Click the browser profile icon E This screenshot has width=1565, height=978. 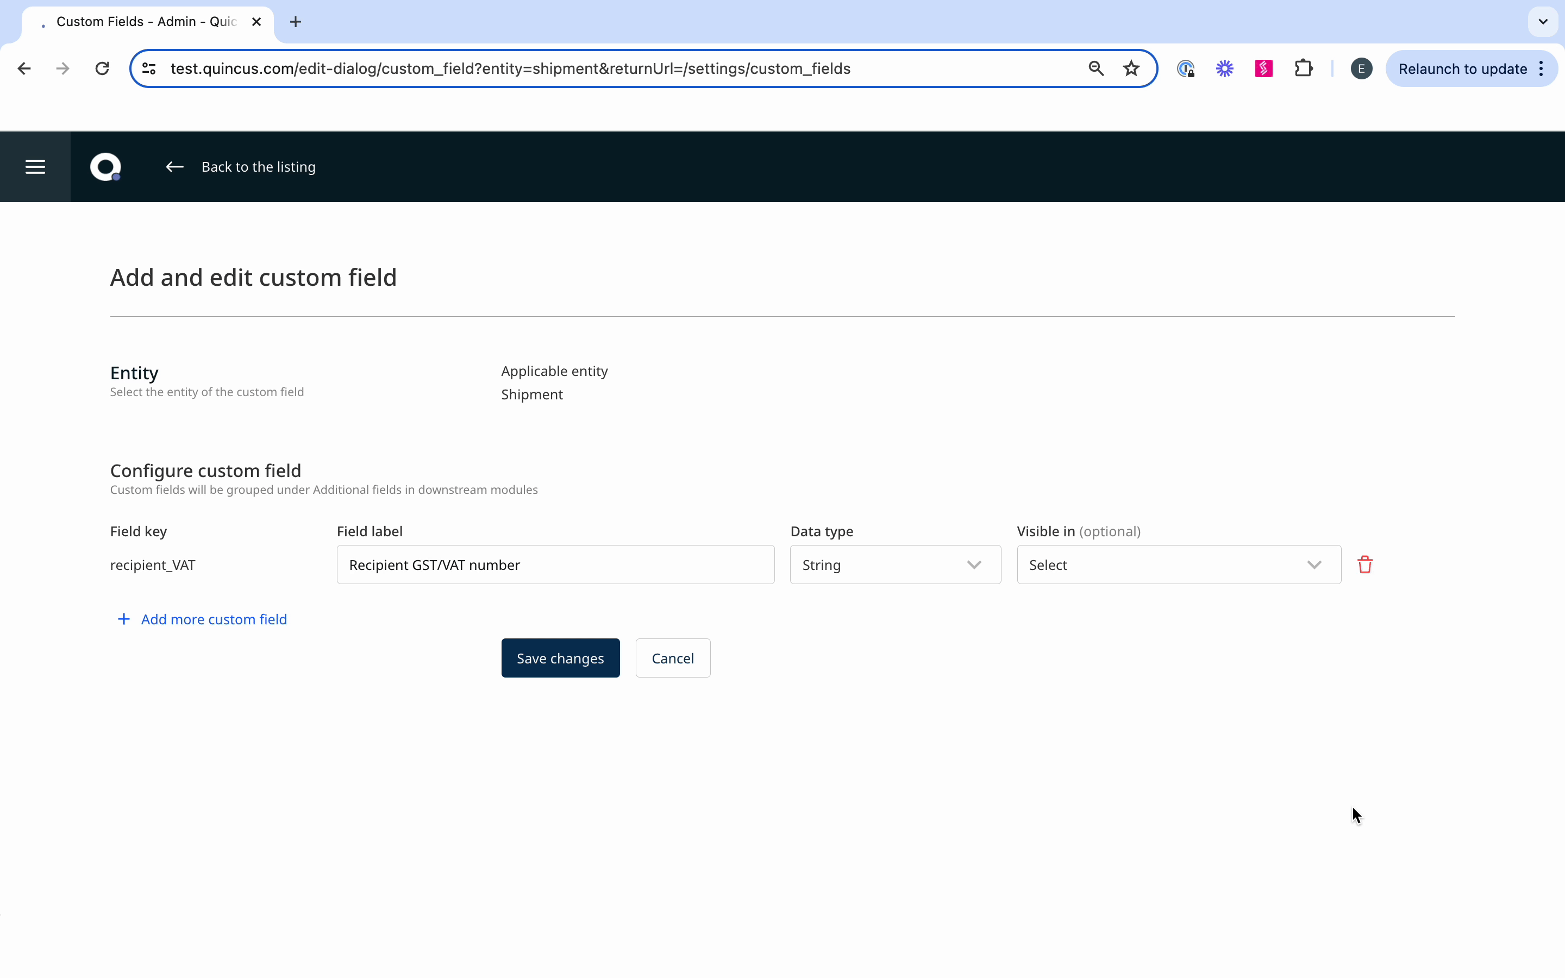(x=1361, y=68)
